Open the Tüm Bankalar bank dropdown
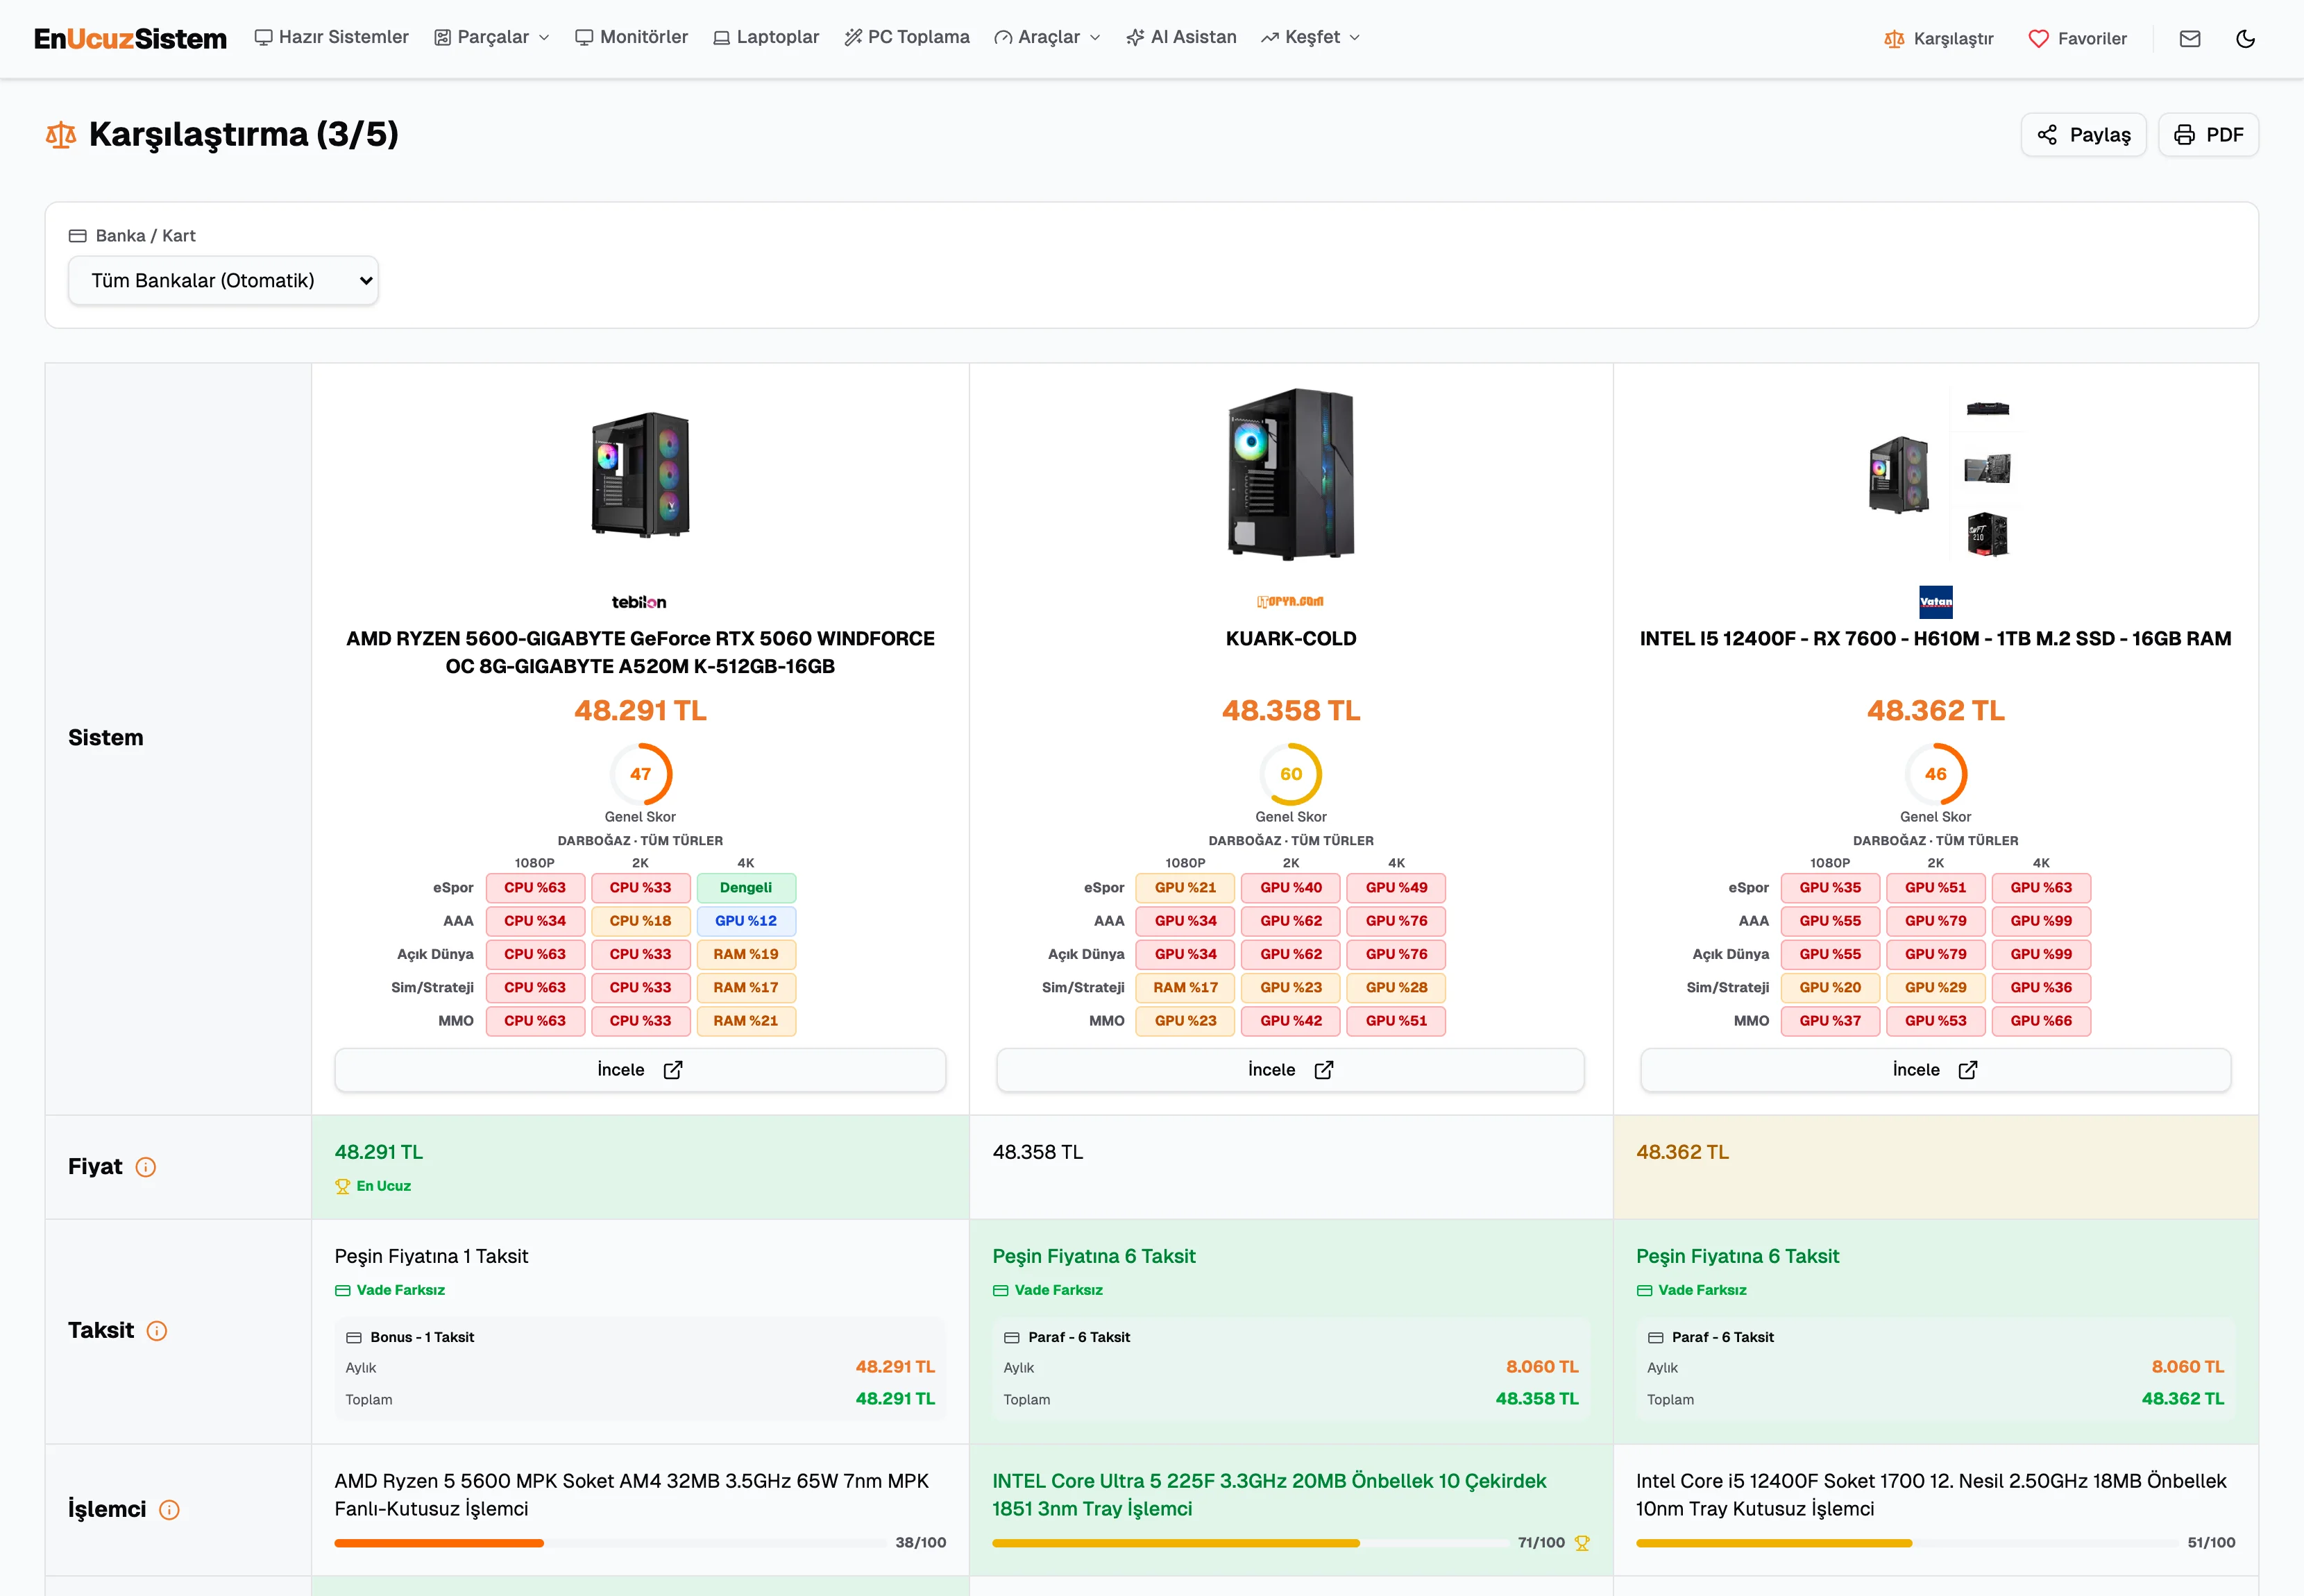This screenshot has height=1596, width=2304. [223, 280]
